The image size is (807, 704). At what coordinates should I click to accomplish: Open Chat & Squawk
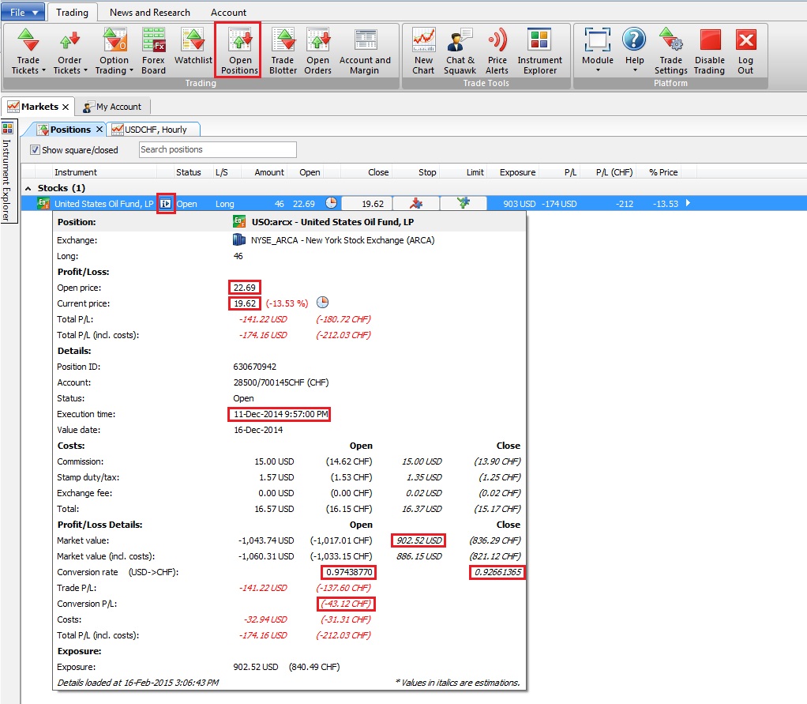tap(460, 51)
